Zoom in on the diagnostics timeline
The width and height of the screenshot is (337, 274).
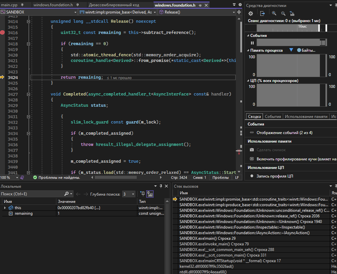[x=274, y=13]
